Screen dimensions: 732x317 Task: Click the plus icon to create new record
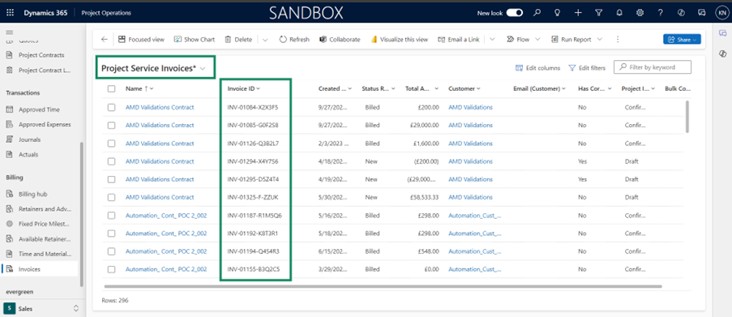[x=578, y=13]
